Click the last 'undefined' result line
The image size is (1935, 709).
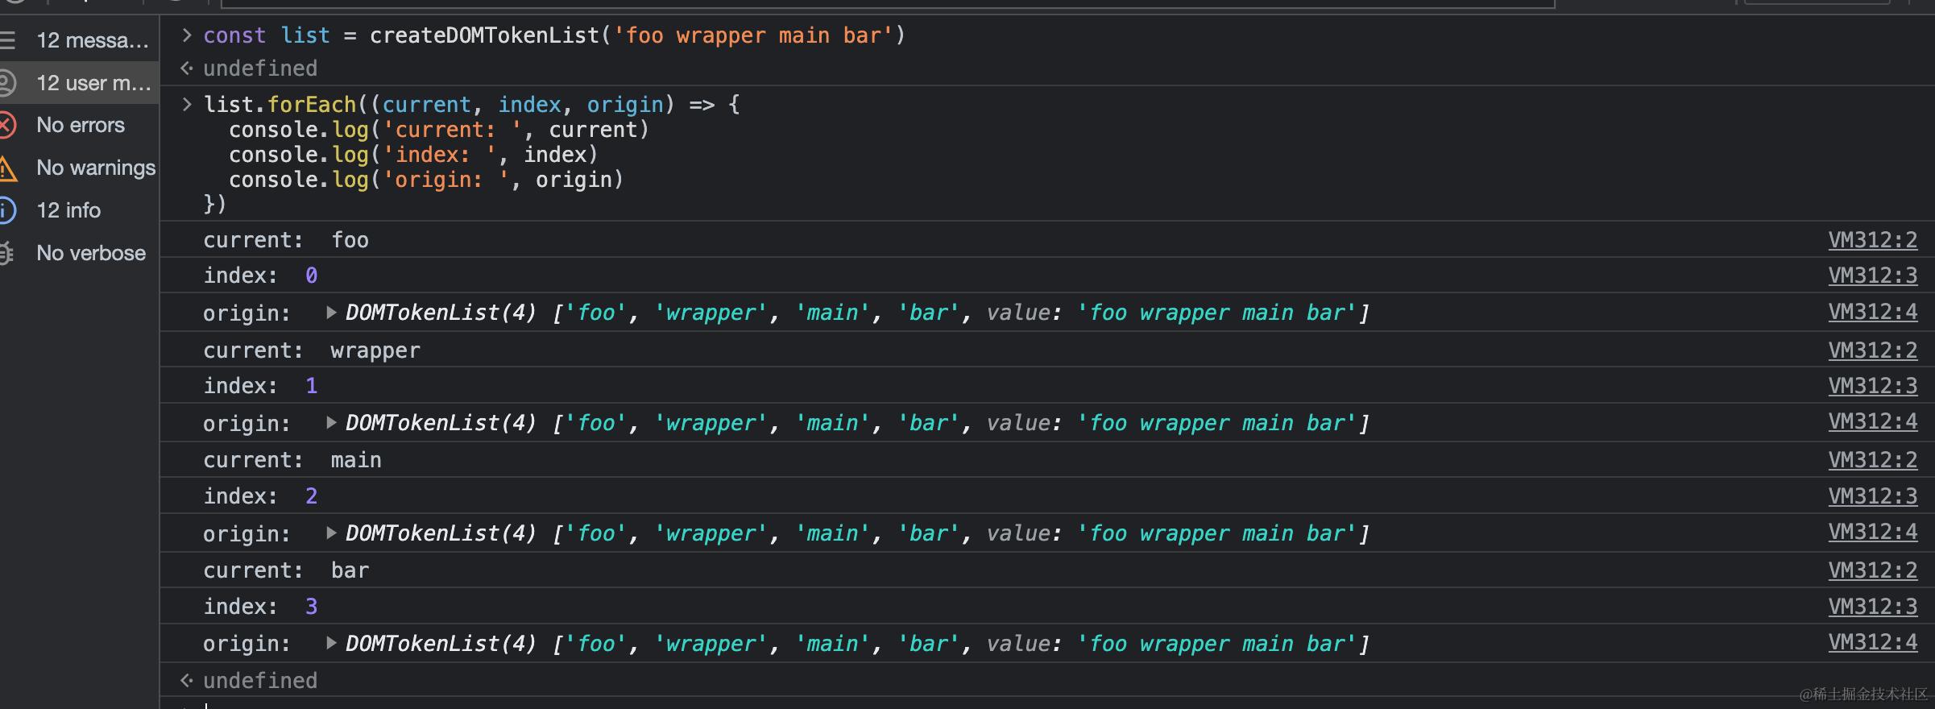click(x=260, y=681)
